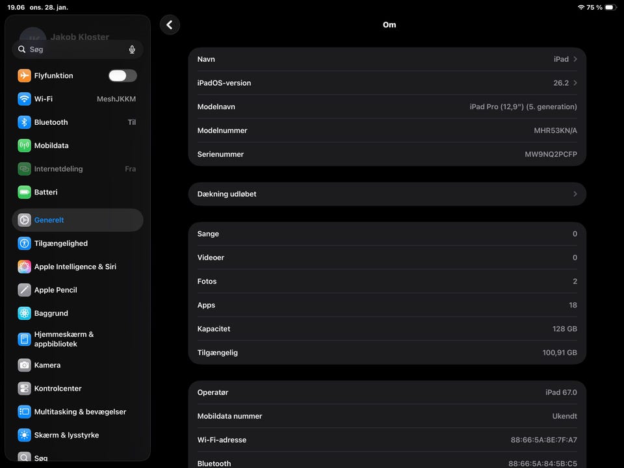This screenshot has height=468, width=624.
Task: Tap the Batteri battery icon
Action: (x=24, y=192)
